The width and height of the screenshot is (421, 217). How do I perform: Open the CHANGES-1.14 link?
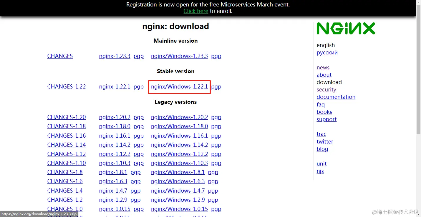pos(67,145)
